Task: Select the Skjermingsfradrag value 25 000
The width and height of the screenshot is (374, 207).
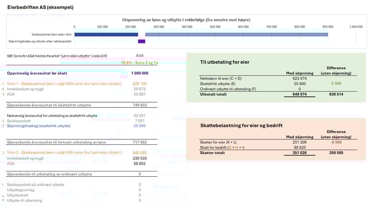Action: click(139, 126)
